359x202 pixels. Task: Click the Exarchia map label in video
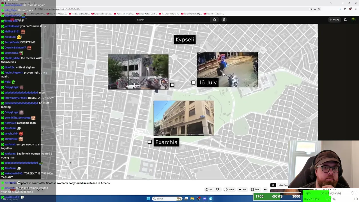pos(166,142)
